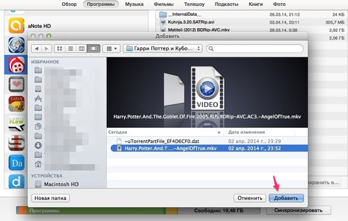Viewport: 348px width, 221px height.
Task: Select the Catan app icon
Action: 16,103
